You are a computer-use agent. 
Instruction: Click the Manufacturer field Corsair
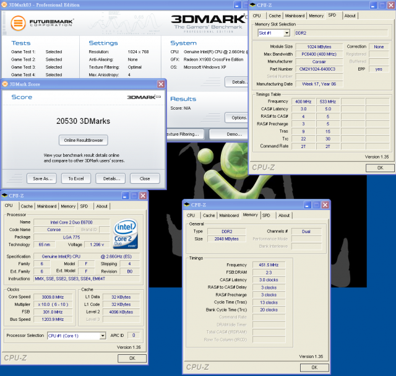(x=319, y=61)
